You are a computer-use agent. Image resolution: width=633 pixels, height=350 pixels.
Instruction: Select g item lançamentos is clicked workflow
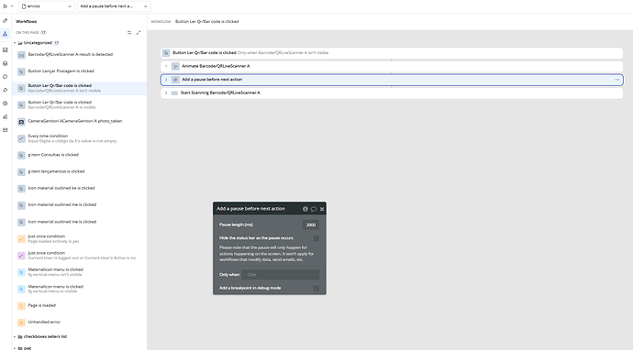click(x=79, y=171)
